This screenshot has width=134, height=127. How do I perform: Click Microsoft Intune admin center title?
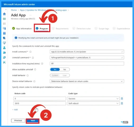19,4
